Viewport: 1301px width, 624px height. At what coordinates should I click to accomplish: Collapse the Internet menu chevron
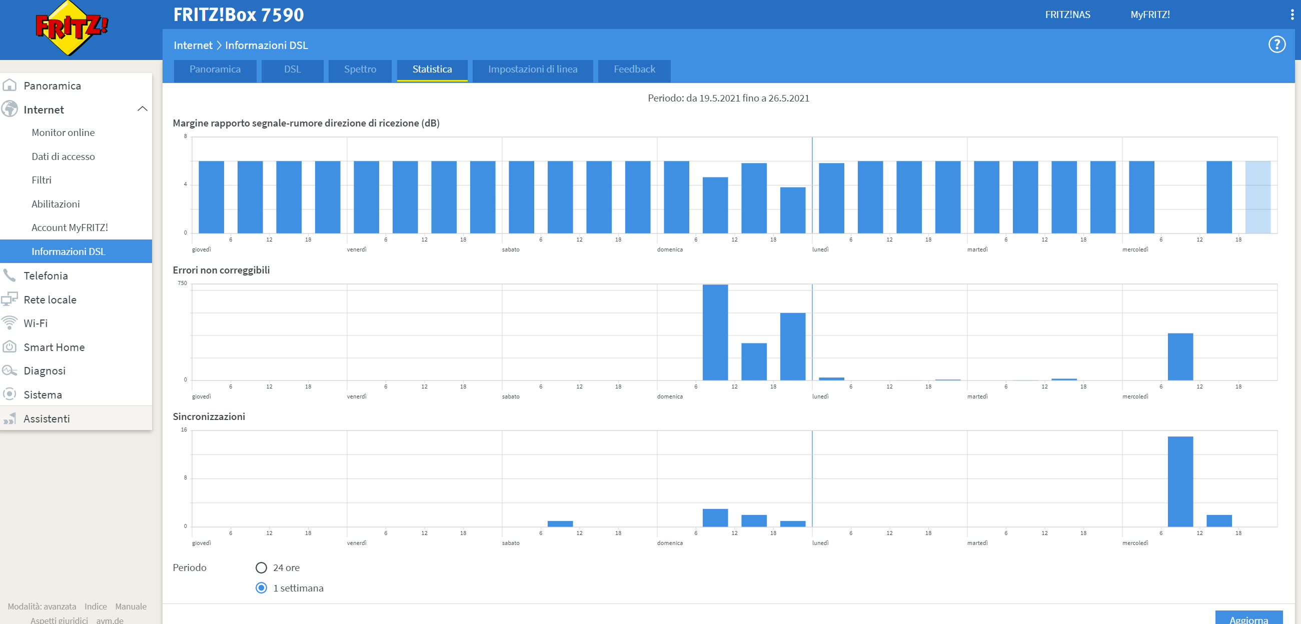(x=143, y=109)
